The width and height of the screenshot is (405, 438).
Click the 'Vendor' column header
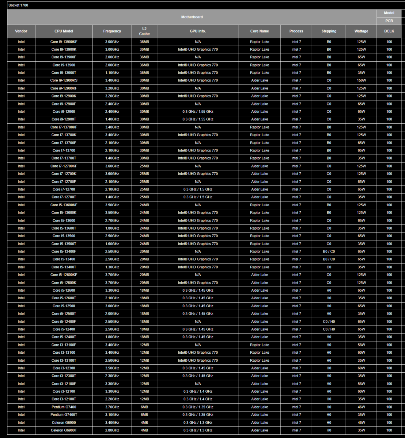(21, 31)
